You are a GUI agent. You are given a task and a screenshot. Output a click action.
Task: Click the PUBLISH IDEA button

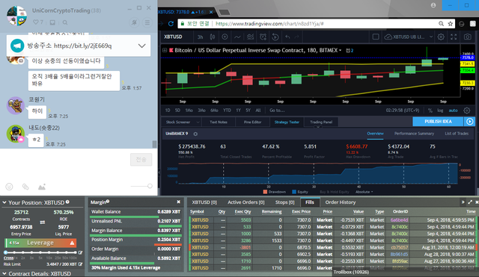click(x=438, y=122)
